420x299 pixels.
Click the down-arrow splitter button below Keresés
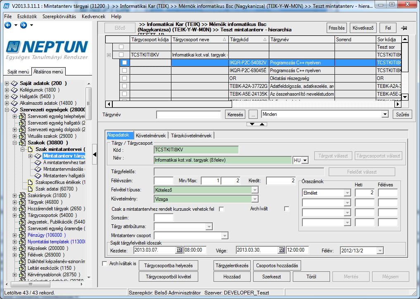click(252, 124)
